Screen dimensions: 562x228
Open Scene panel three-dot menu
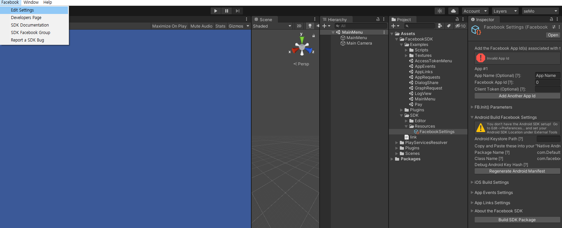pos(315,19)
